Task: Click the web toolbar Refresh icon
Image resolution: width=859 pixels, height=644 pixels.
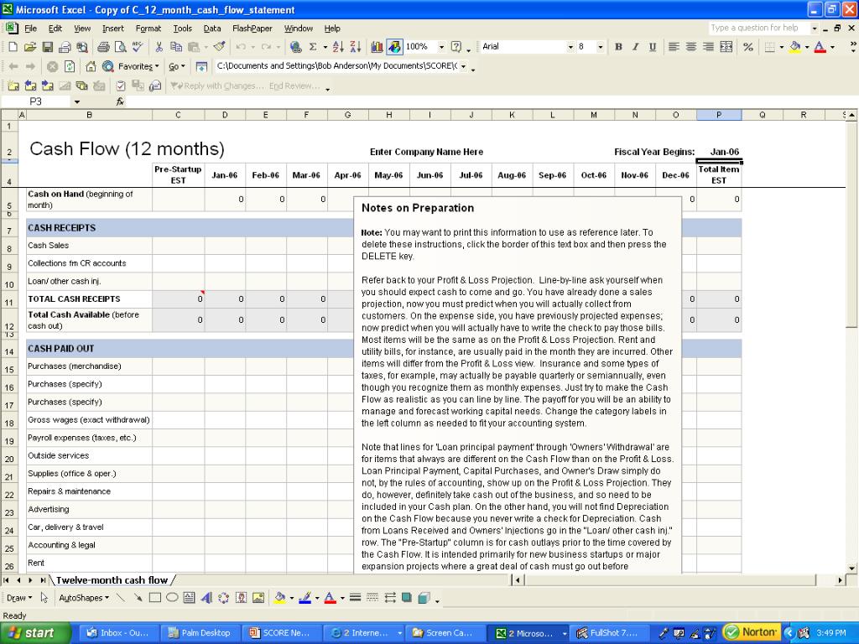Action: coord(70,67)
